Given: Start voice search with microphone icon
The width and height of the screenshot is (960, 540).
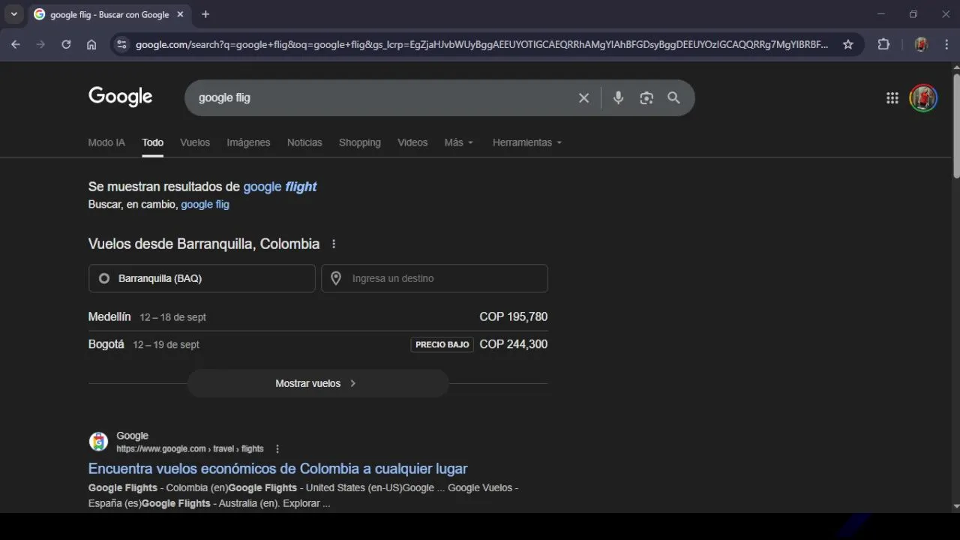Looking at the screenshot, I should tap(618, 97).
